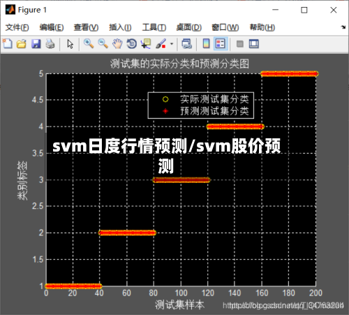Click the dock figure arrow icon
349x315 pixels.
click(x=343, y=27)
